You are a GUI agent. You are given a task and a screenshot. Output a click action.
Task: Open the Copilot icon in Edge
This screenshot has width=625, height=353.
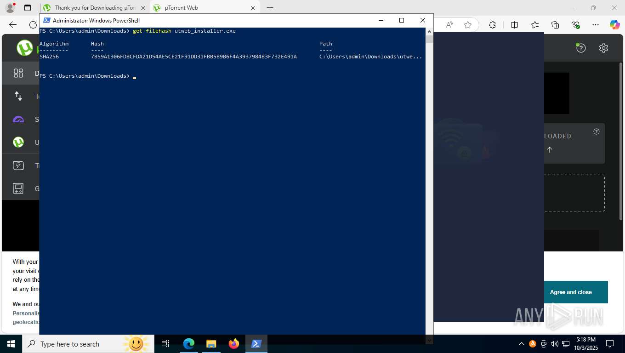point(615,25)
